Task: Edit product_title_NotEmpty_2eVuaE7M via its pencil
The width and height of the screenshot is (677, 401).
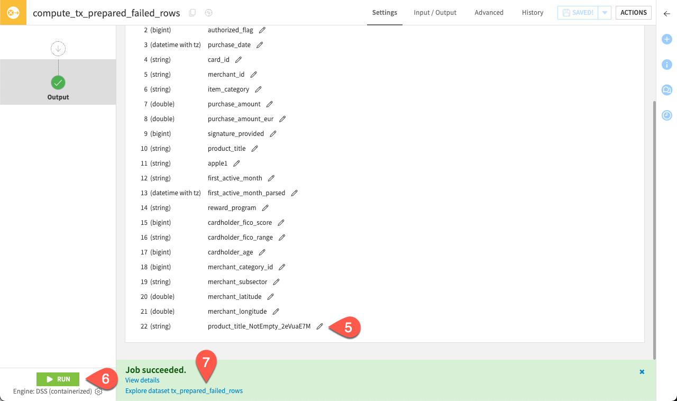Action: [319, 327]
